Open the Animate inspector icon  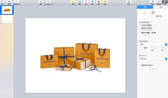[159, 2]
